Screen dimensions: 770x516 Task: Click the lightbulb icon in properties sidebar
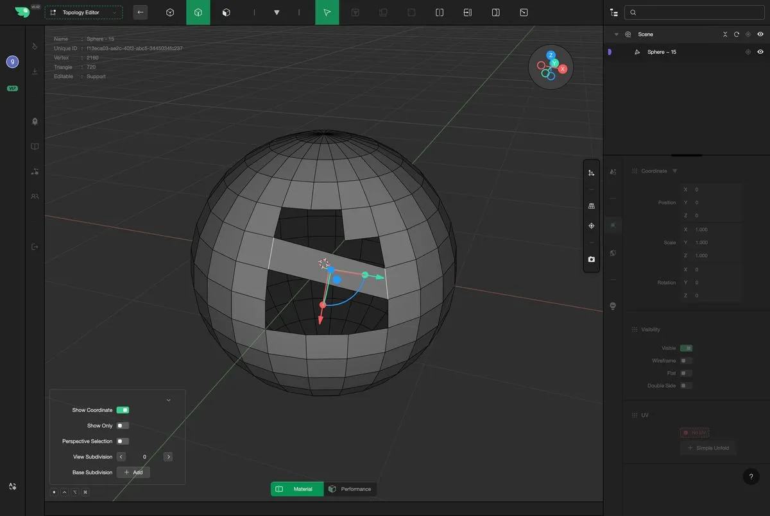pos(613,306)
